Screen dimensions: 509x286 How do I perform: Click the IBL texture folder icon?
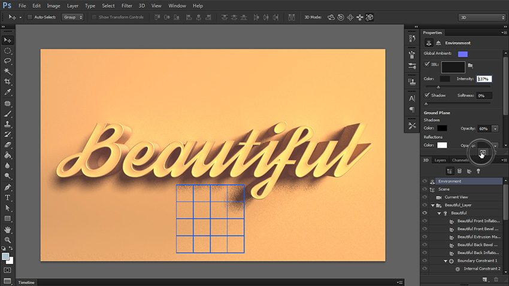tap(471, 65)
